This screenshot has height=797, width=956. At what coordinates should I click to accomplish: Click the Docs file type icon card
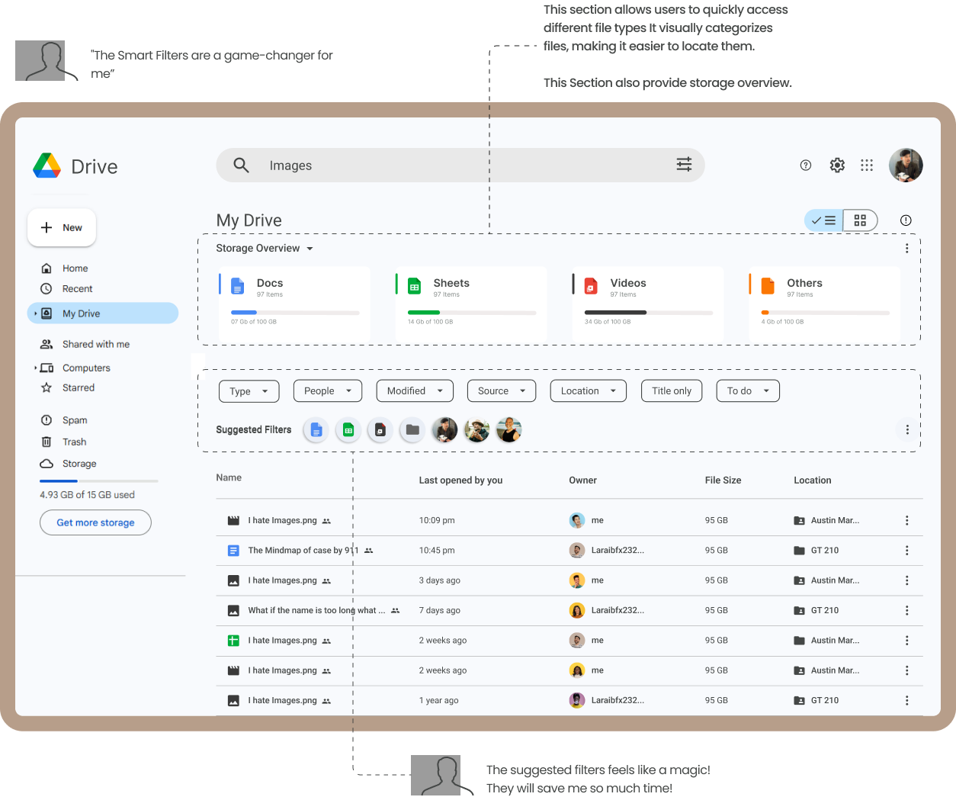[x=237, y=286]
